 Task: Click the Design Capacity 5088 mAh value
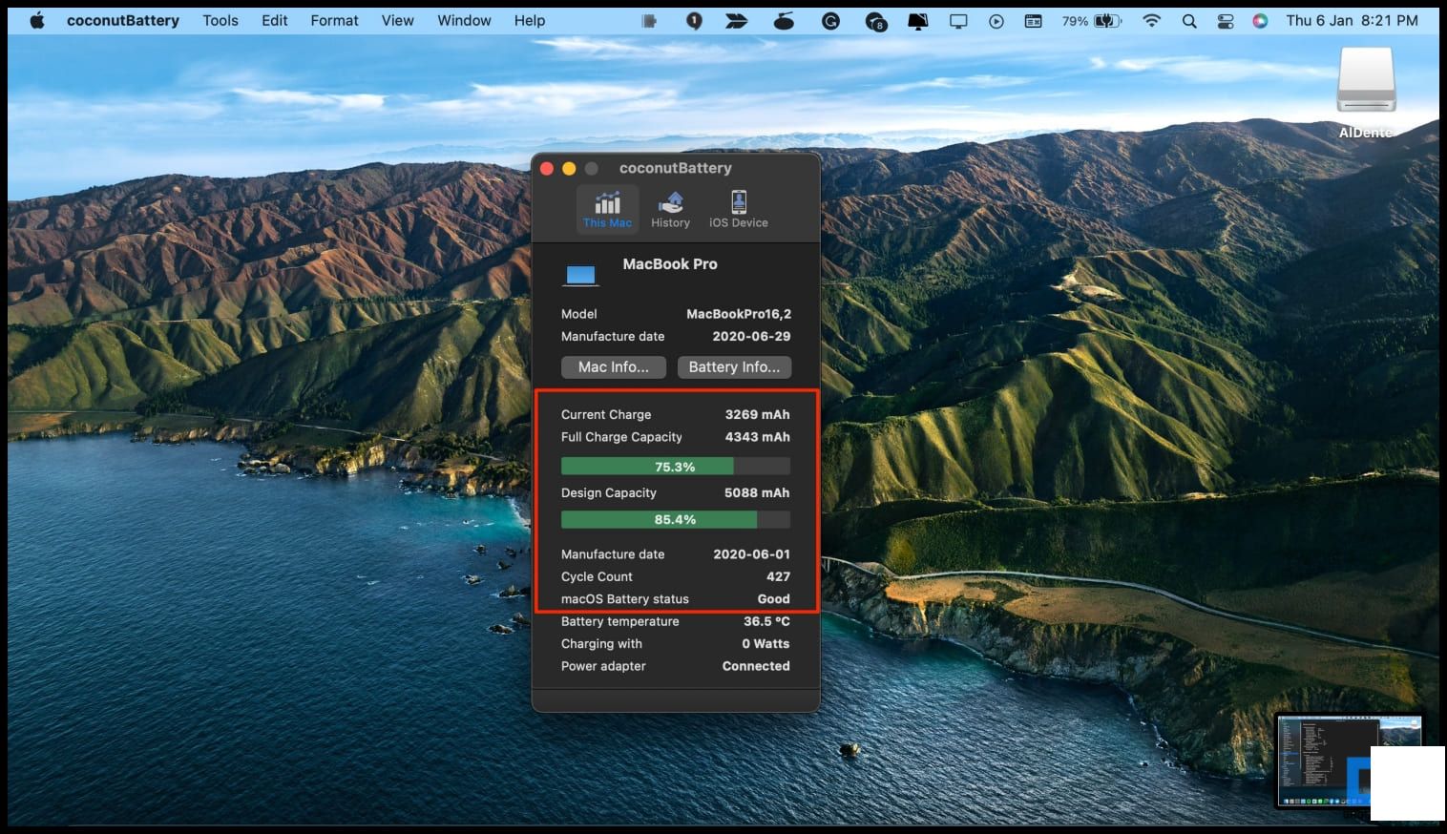[757, 492]
